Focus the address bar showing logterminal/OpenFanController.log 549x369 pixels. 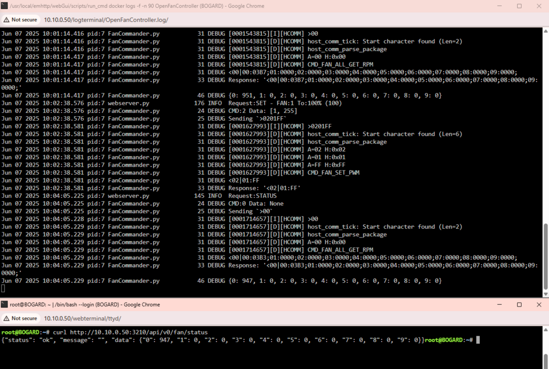pyautogui.click(x=106, y=20)
